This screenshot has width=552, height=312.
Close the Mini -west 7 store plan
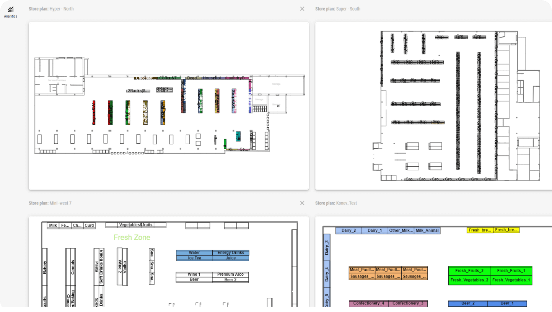[x=302, y=203]
